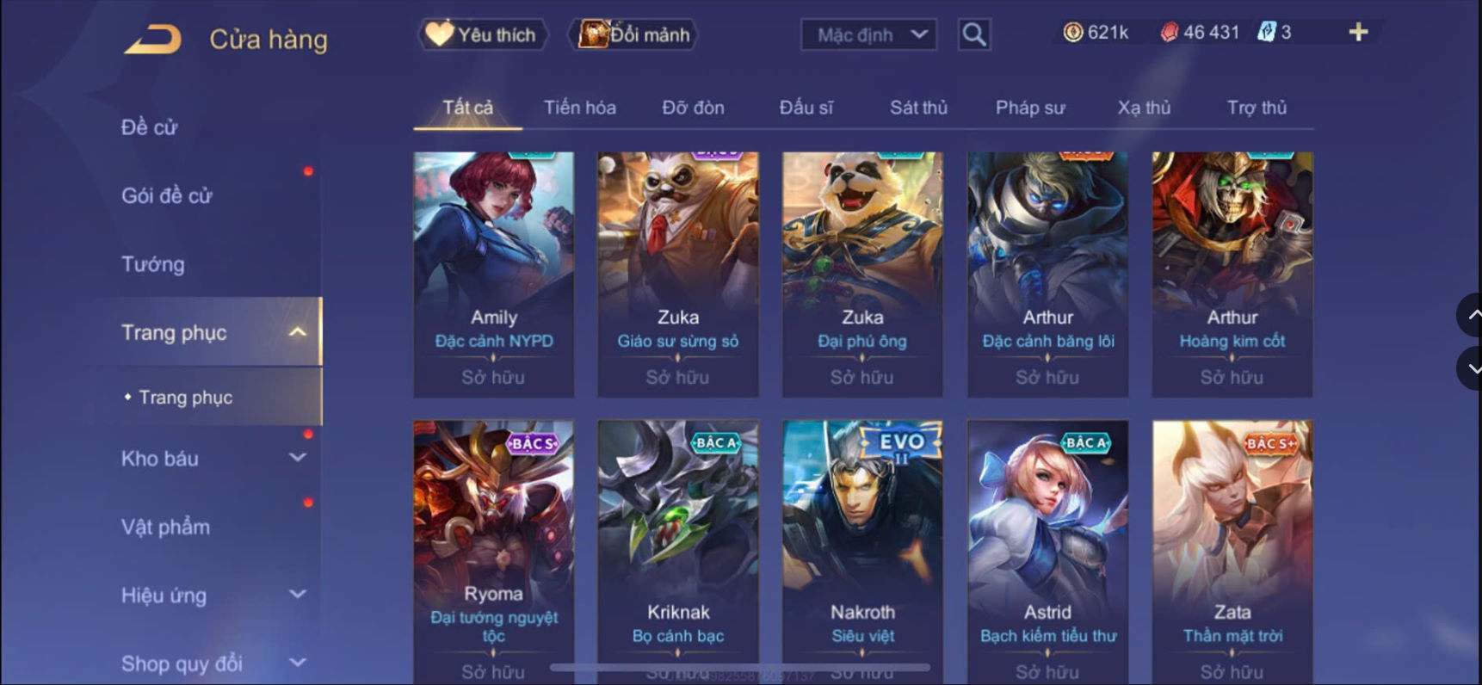Viewport: 1482px width, 685px height.
Task: Tap the back arrow beside Cửa hàng
Action: click(x=152, y=40)
